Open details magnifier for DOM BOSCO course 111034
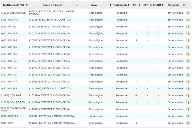192x128 pixels. point(187,102)
